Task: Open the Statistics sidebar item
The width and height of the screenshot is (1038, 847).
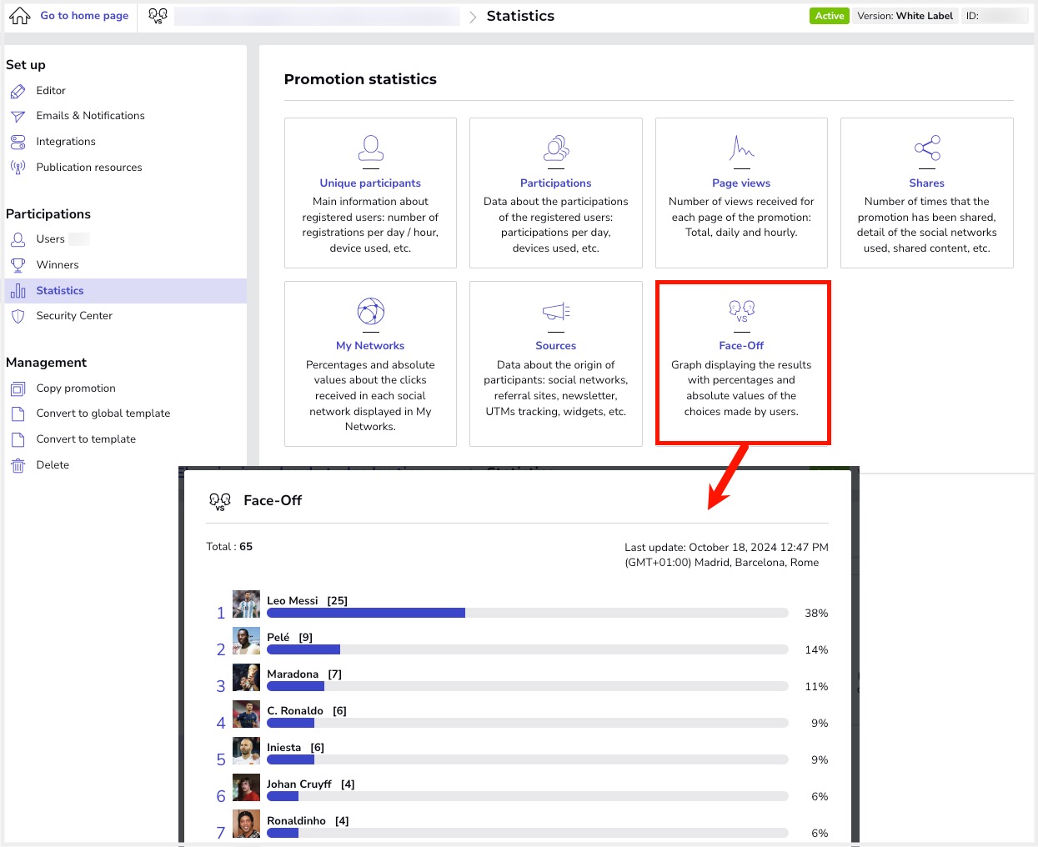Action: coord(60,291)
